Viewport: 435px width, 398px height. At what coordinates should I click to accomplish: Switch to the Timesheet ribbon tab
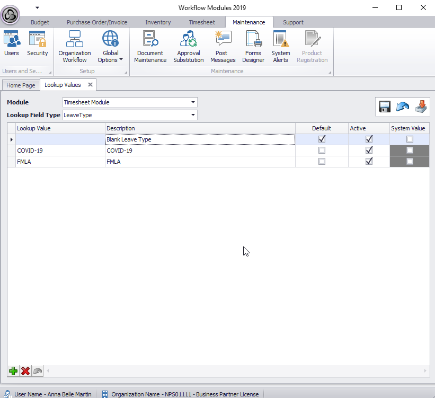point(202,22)
